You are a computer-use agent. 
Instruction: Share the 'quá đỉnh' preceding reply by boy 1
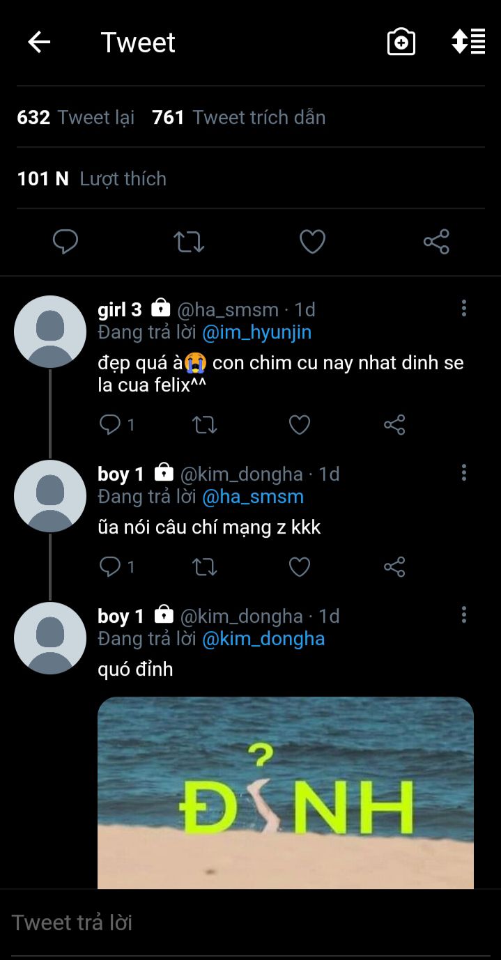click(394, 567)
